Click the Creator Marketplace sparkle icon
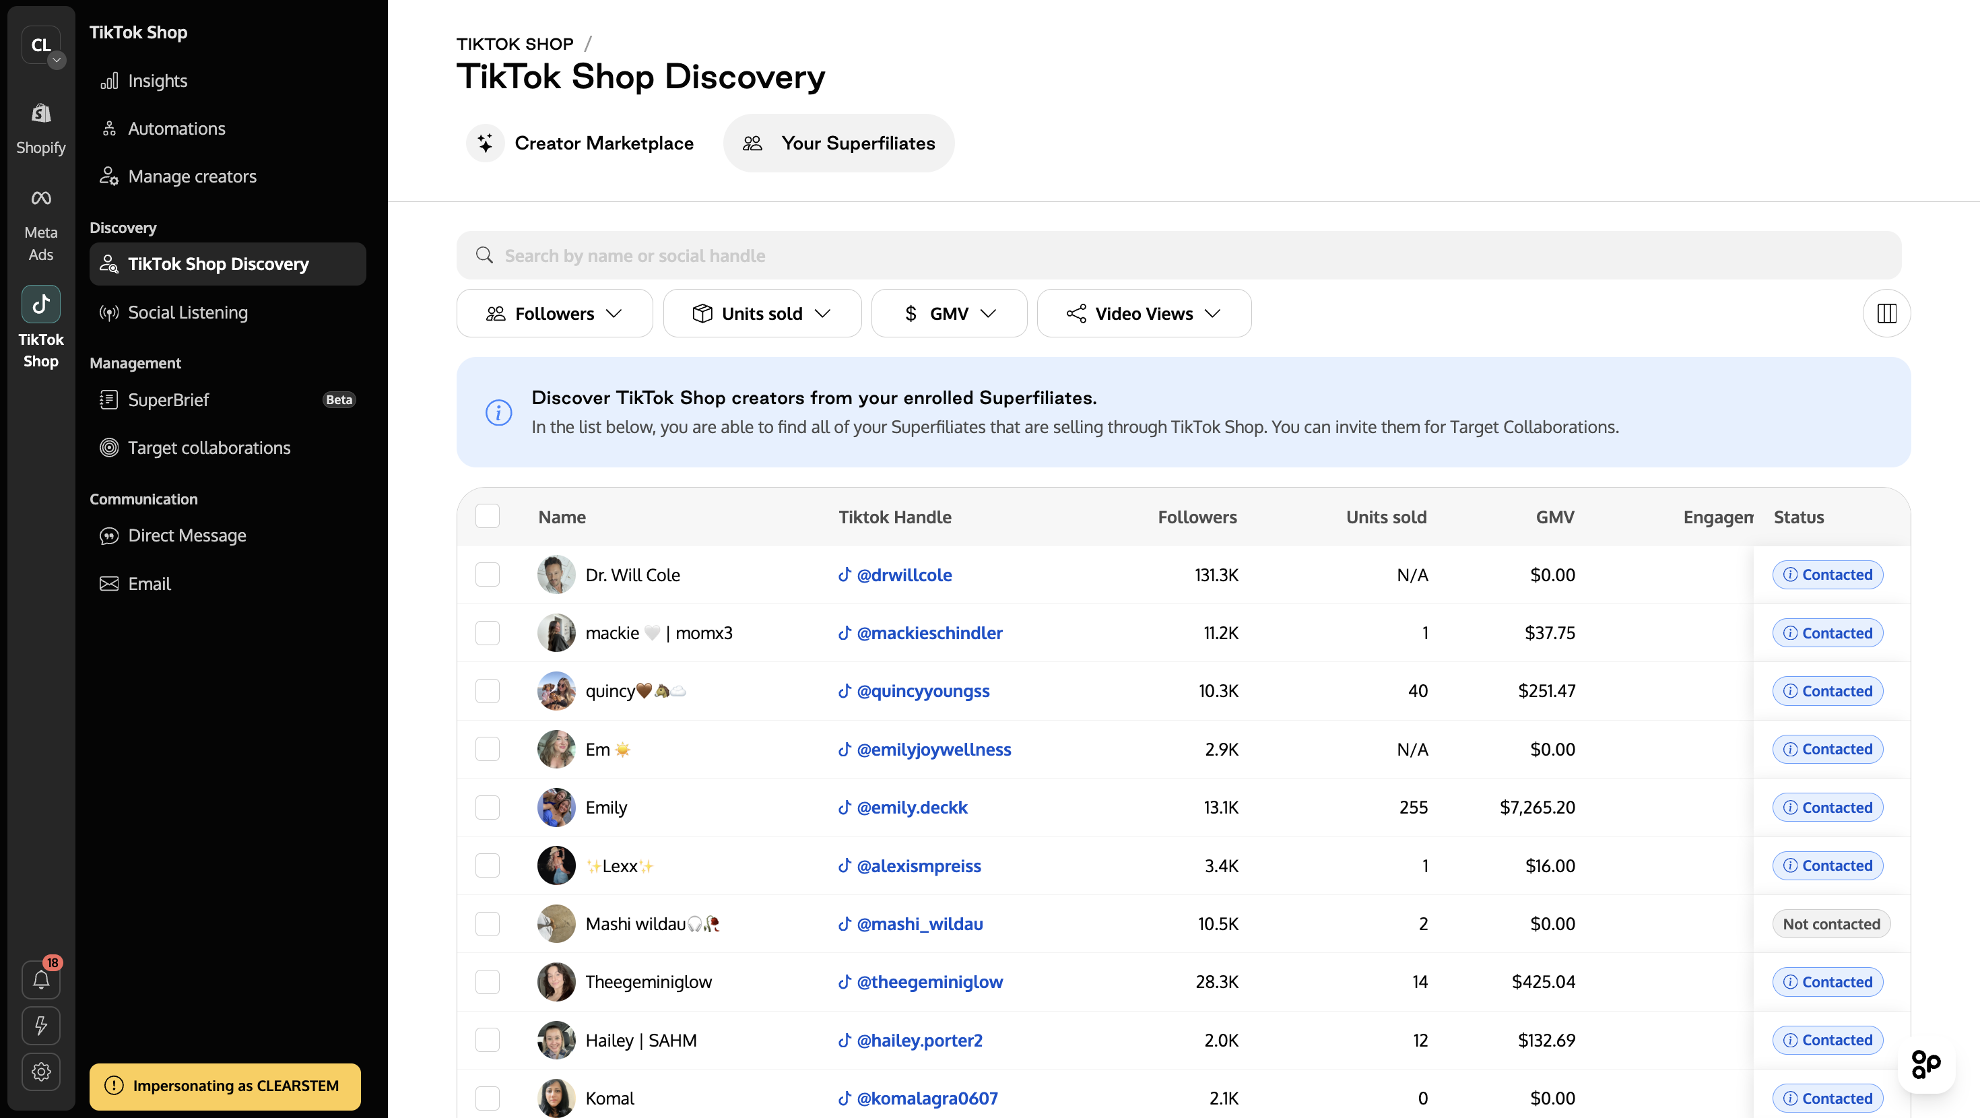Viewport: 1980px width, 1118px height. click(485, 143)
